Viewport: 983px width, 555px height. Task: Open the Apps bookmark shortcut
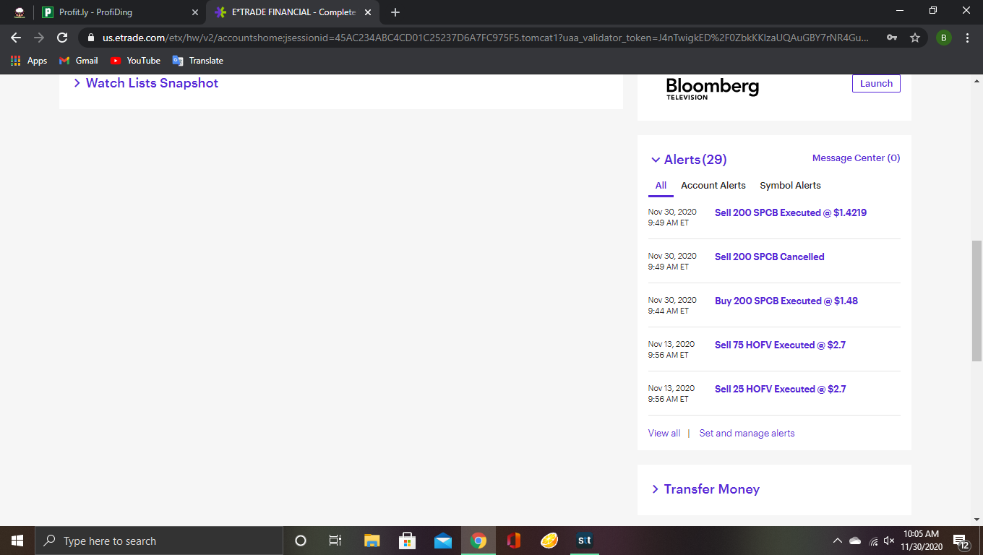29,61
